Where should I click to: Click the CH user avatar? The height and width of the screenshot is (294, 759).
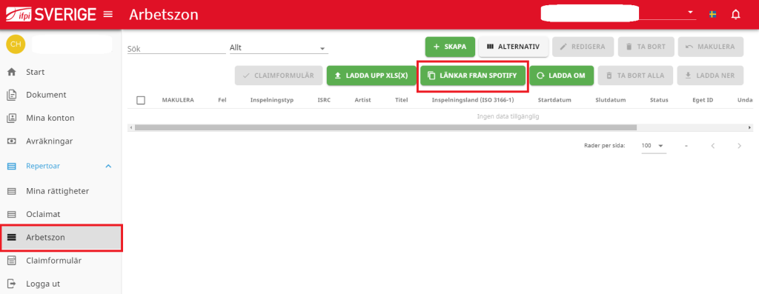point(16,44)
